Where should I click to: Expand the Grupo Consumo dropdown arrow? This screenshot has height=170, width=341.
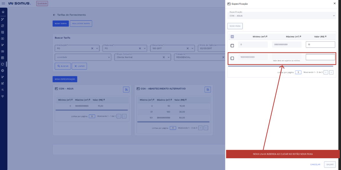click(168, 57)
